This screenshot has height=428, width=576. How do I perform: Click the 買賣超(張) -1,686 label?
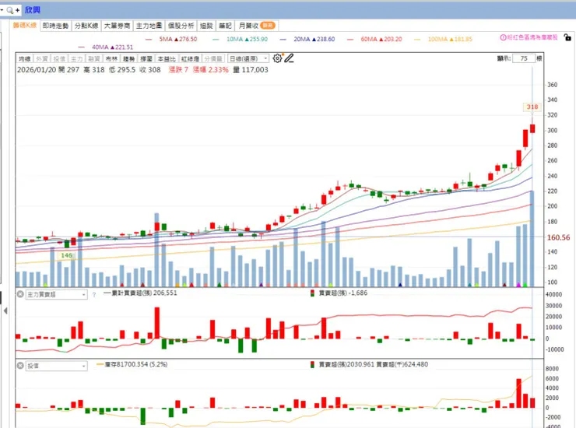click(339, 293)
